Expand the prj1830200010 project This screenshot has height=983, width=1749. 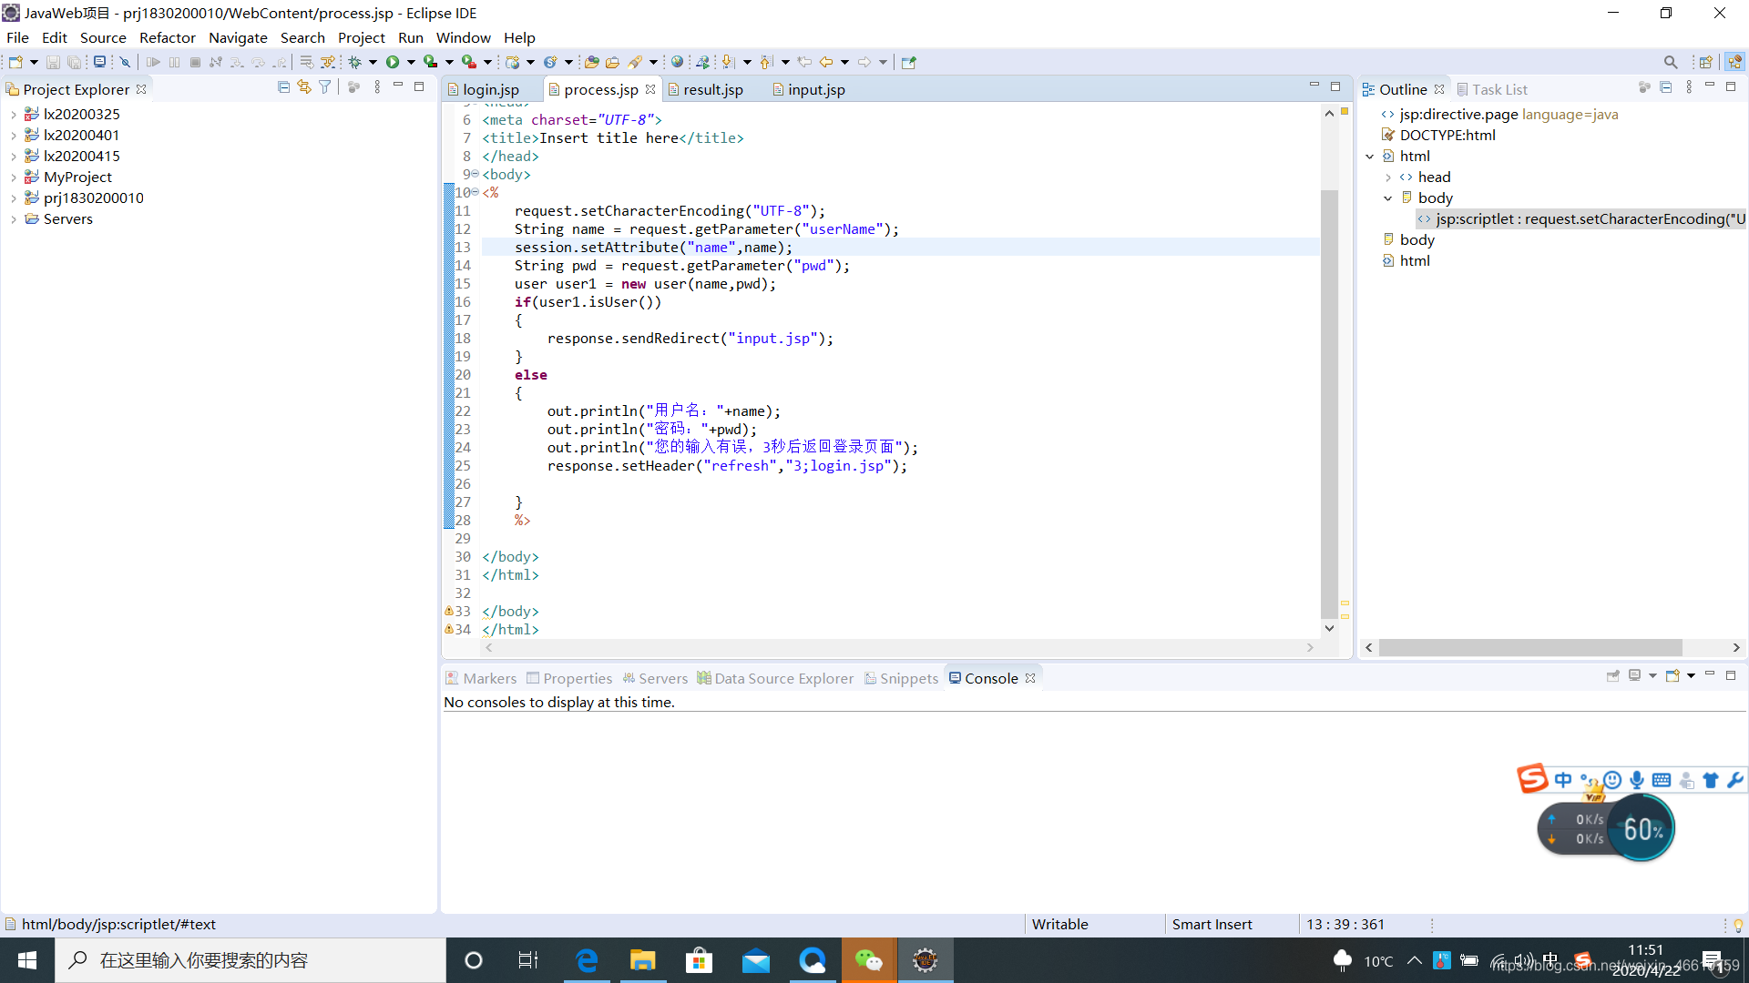[13, 198]
